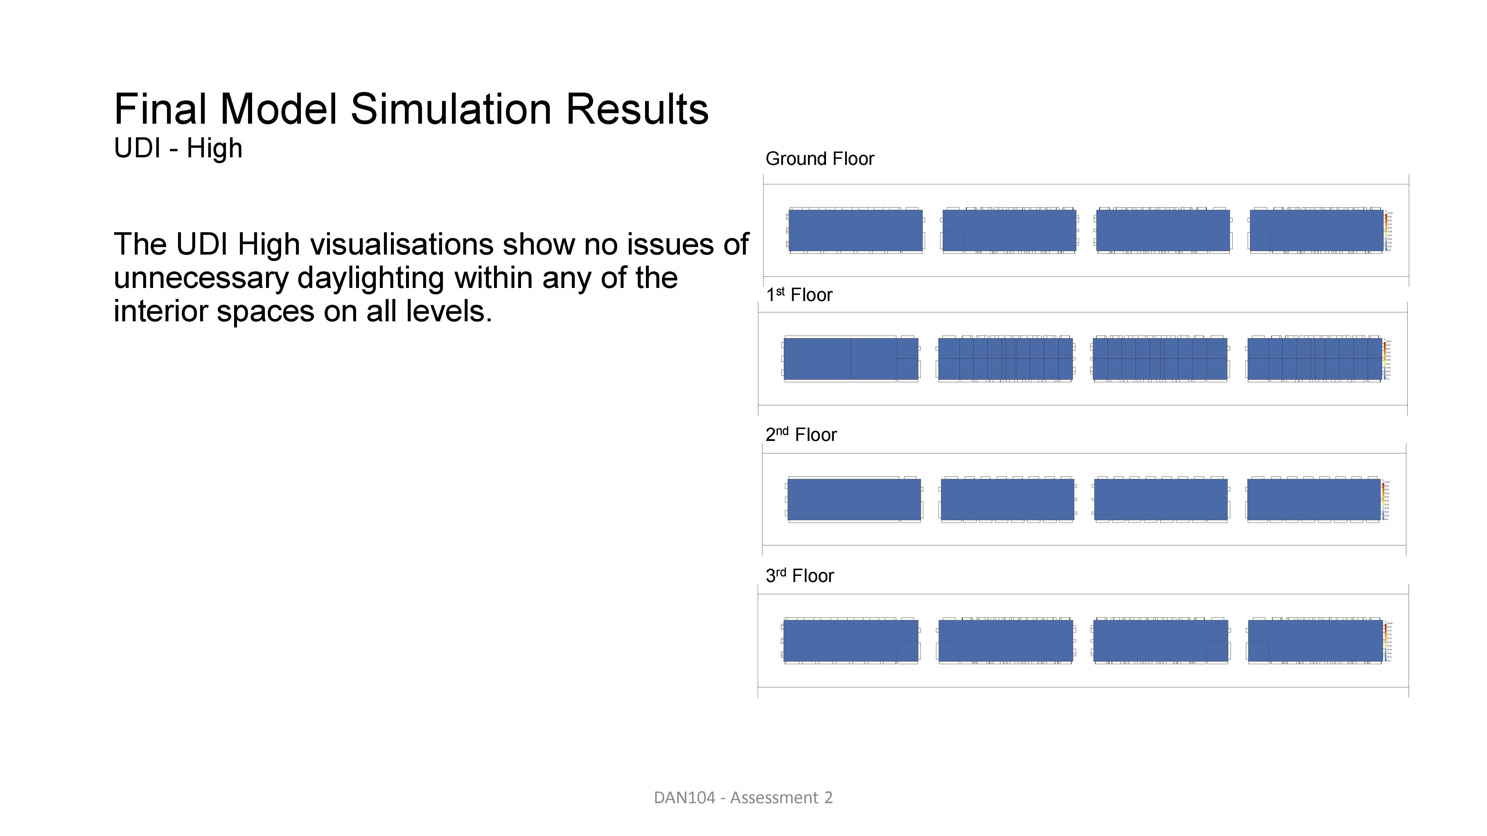Viewport: 1487px width, 836px height.
Task: Click the 'Final Model Simulation Results' title
Action: [x=411, y=109]
